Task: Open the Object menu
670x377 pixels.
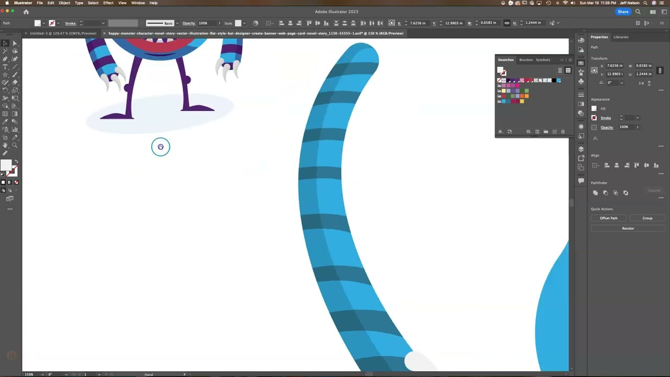Action: (64, 3)
